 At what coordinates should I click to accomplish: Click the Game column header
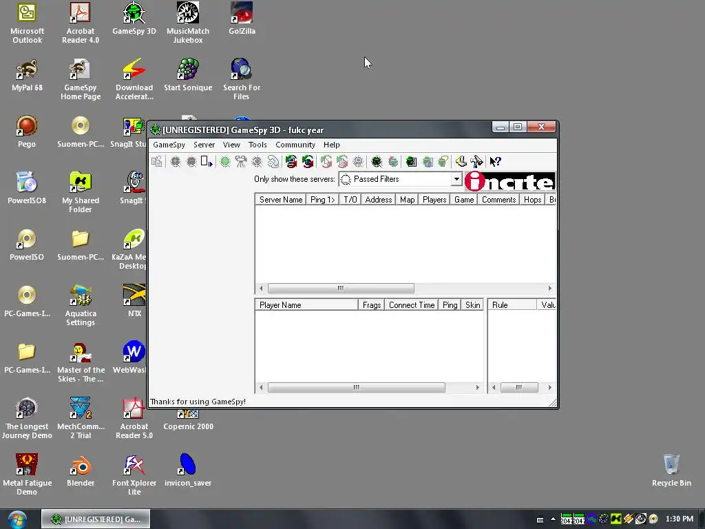[x=464, y=199]
